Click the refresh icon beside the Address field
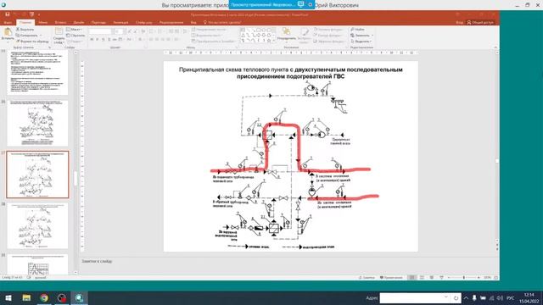The width and height of the screenshot is (543, 305). coord(456,297)
